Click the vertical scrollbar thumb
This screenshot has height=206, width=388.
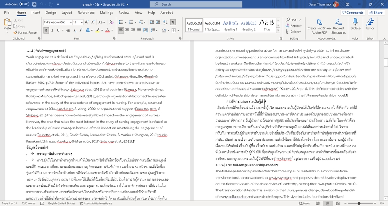(x=386, y=62)
